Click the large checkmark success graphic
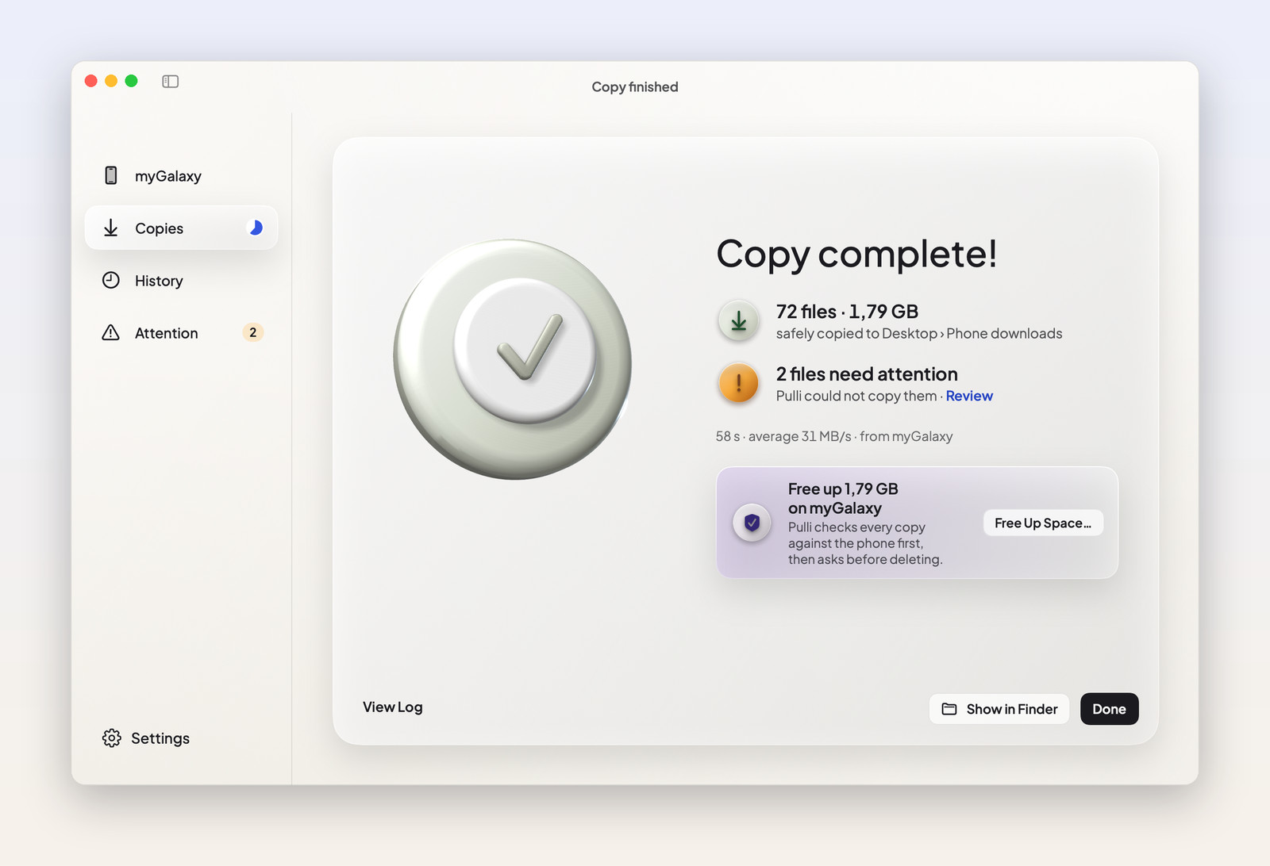The height and width of the screenshot is (866, 1270). coord(513,359)
